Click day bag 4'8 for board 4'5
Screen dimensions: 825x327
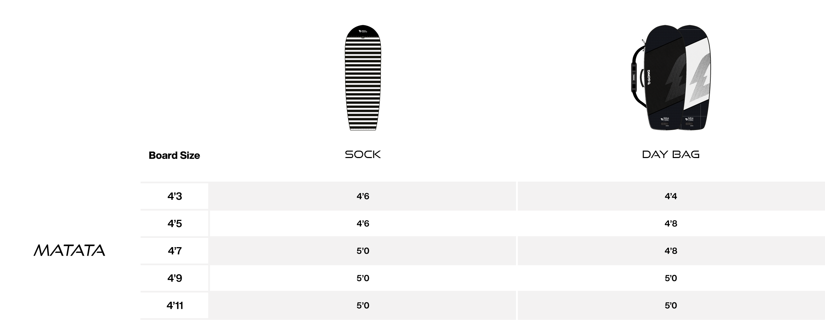pyautogui.click(x=671, y=224)
